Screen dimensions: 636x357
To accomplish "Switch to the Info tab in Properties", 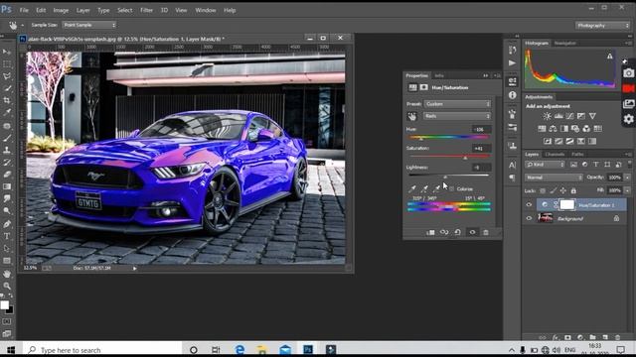I will point(439,75).
